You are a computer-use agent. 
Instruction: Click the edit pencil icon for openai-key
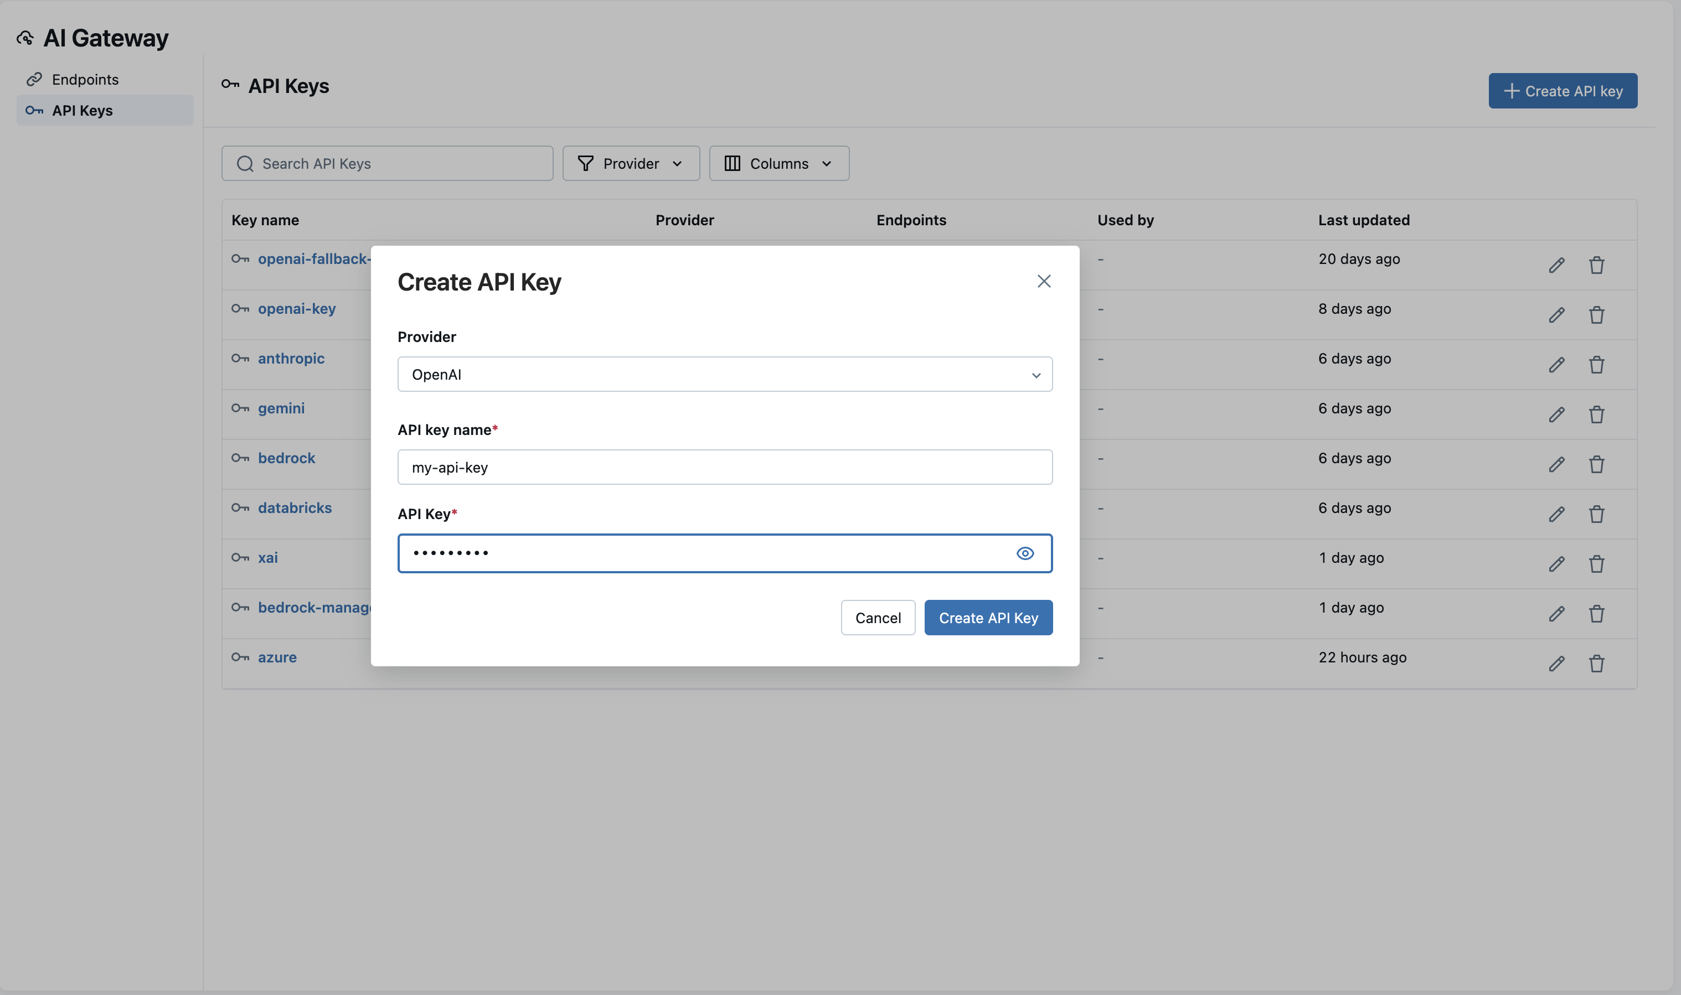[1557, 314]
